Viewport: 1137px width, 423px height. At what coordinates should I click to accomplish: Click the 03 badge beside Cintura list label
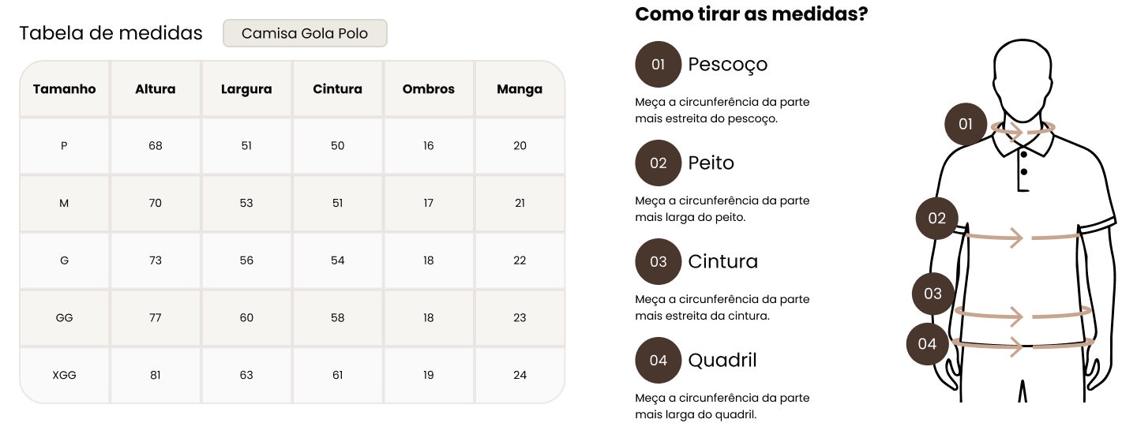(659, 262)
